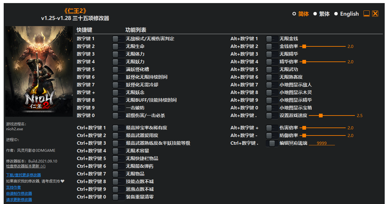
Task: Click the 防御倍率 slider track
Action: pos(323,135)
